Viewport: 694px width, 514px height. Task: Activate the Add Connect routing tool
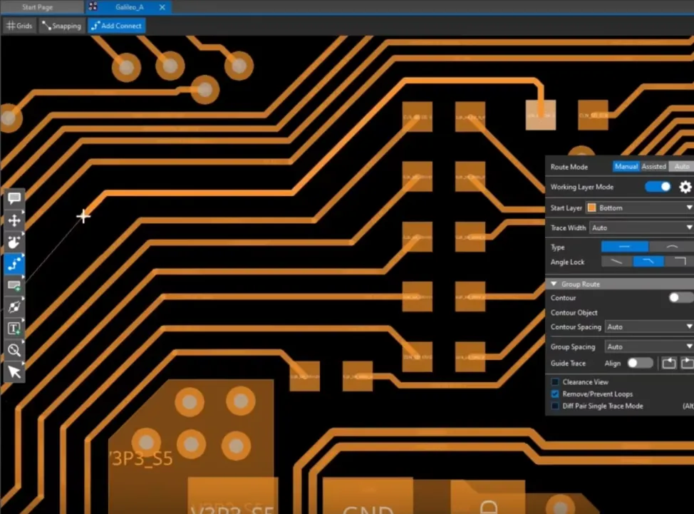click(116, 26)
